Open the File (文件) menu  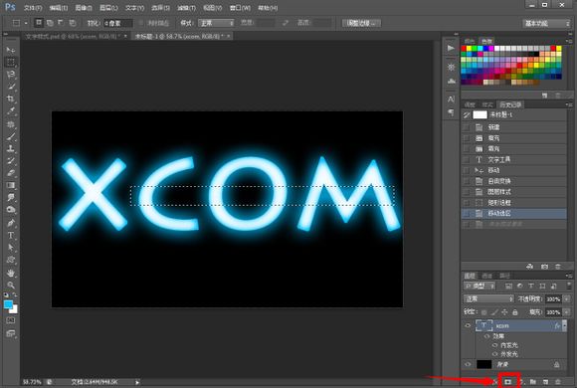33,8
